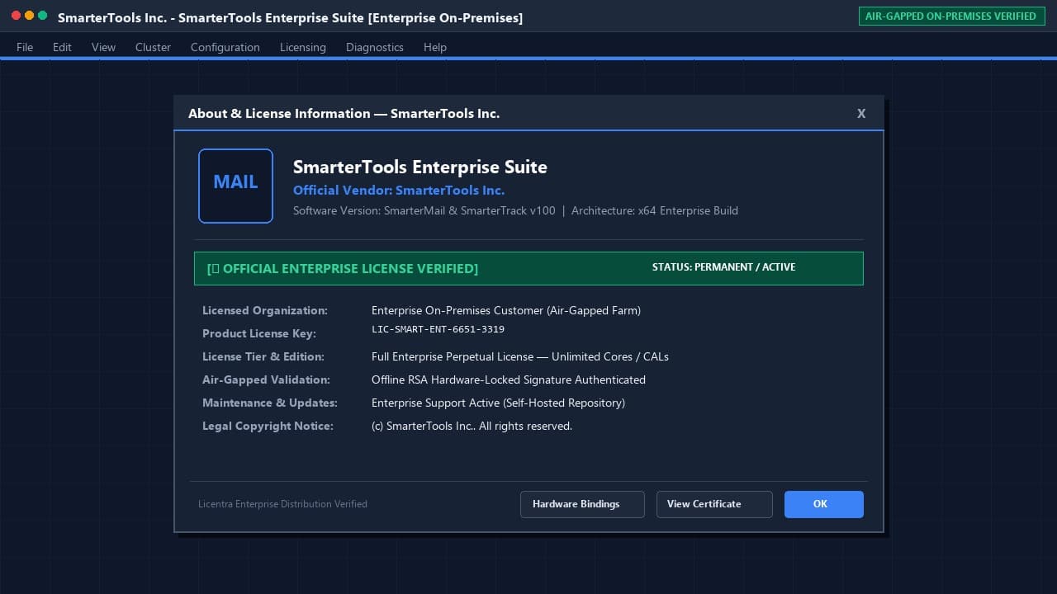1057x594 pixels.
Task: Click the Air-Gapped Validation label
Action: pos(266,379)
